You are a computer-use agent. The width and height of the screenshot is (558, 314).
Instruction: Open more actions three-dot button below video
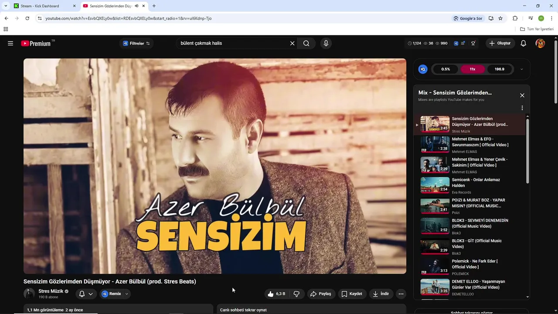point(401,294)
